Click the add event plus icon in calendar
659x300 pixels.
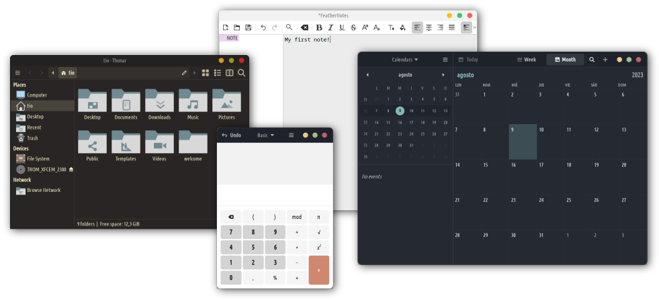605,60
